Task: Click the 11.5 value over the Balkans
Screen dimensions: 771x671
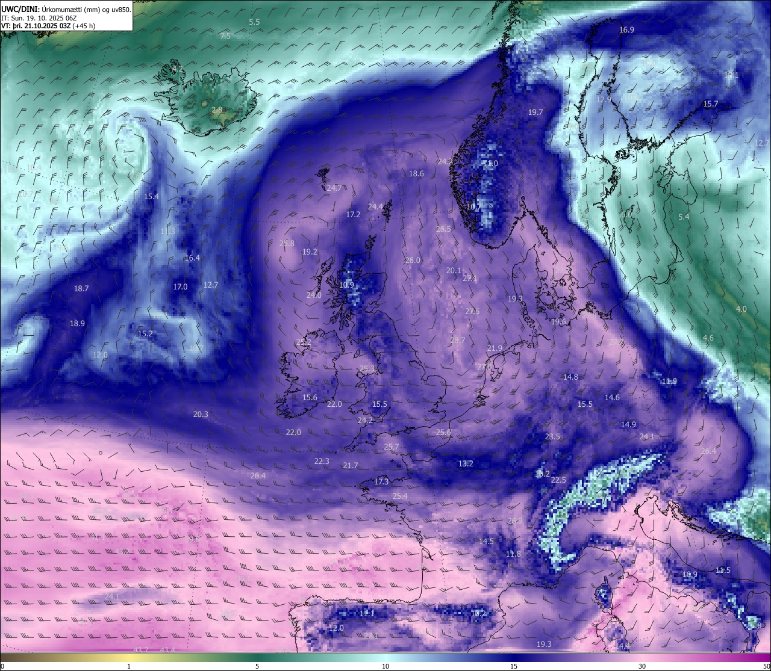Action: pyautogui.click(x=723, y=570)
